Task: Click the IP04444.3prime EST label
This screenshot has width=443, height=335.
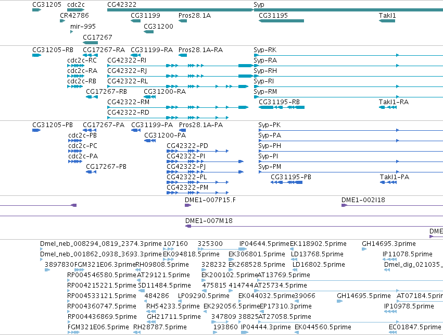Action: pos(266,328)
